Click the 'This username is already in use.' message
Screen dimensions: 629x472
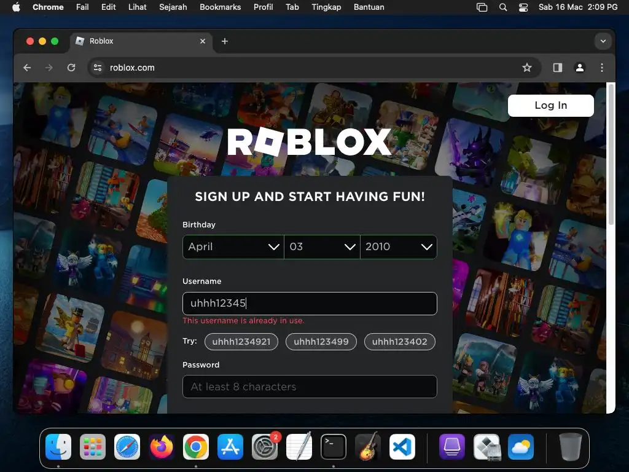(x=243, y=321)
